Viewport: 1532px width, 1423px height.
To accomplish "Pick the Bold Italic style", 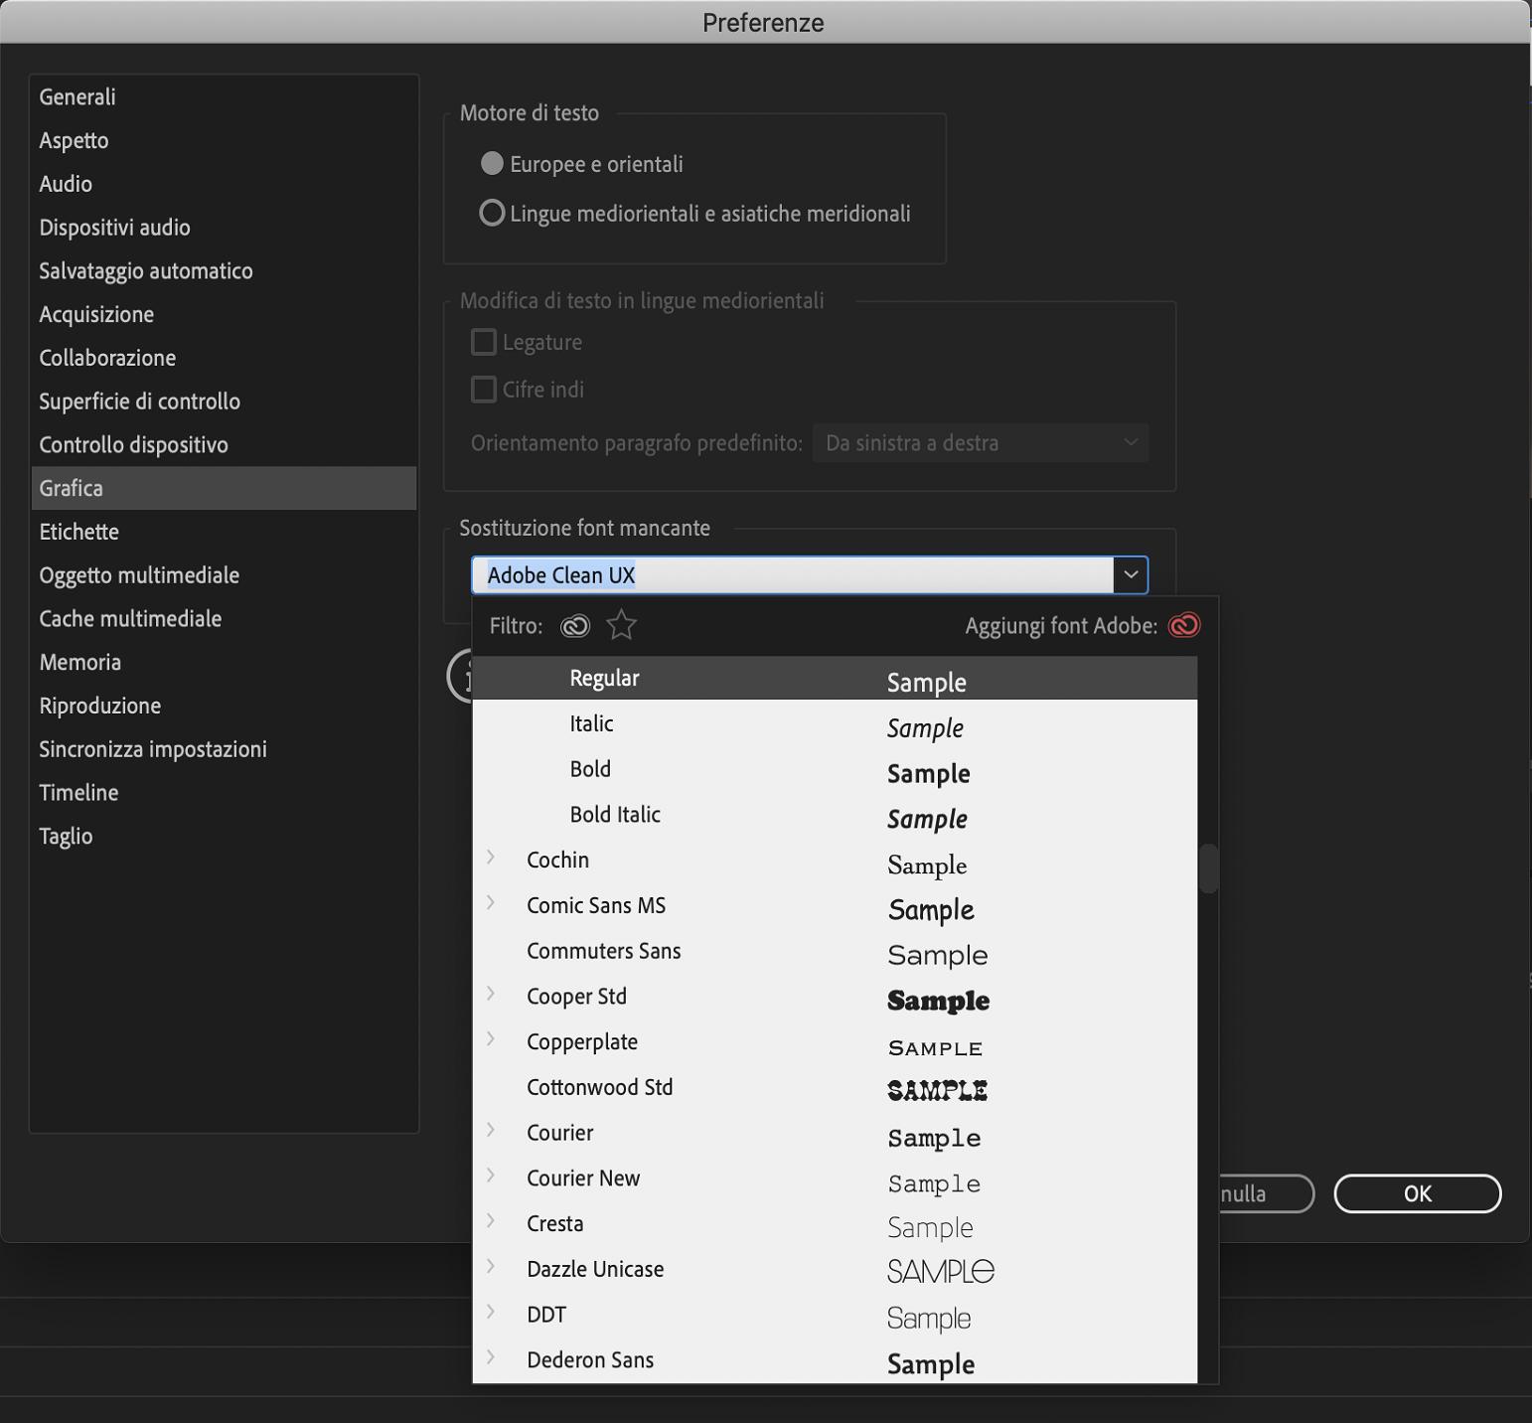I will pos(835,816).
